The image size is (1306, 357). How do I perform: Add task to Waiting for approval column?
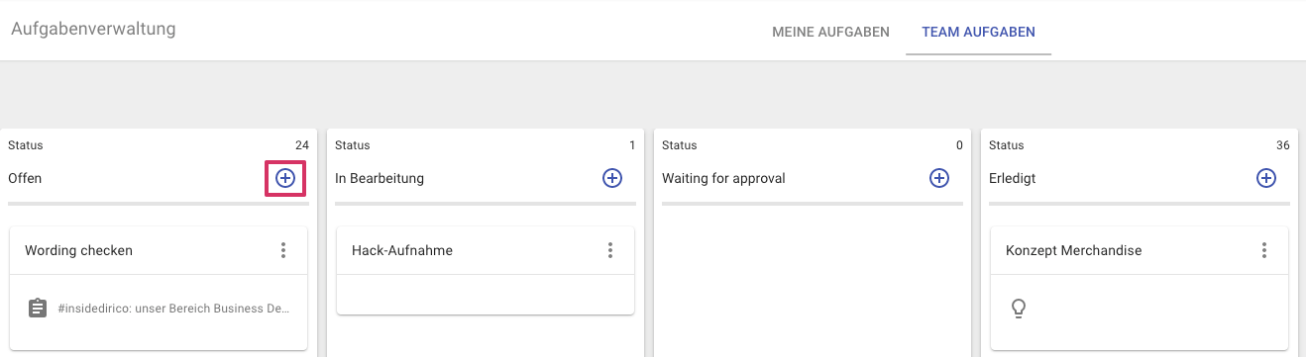939,178
